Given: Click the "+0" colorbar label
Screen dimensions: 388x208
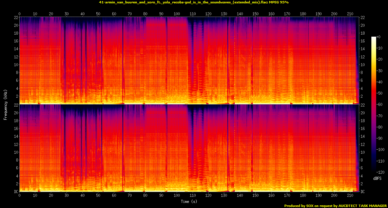Looking at the screenshot, I should 378,37.
